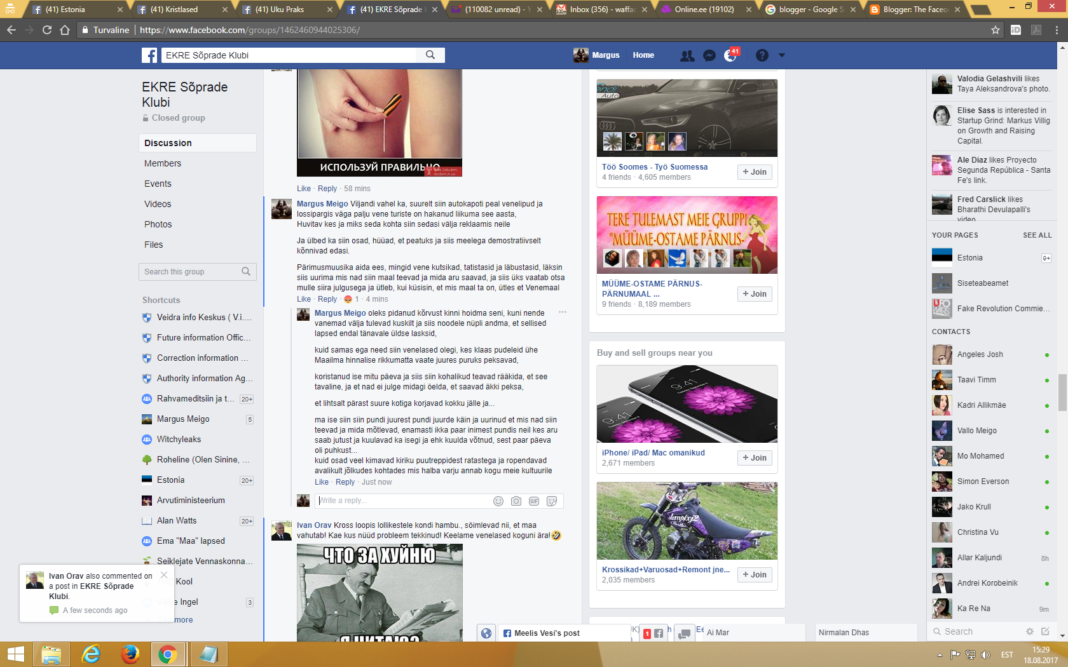Viewport: 1068px width, 667px height.
Task: Open Events section of the group
Action: [x=158, y=184]
